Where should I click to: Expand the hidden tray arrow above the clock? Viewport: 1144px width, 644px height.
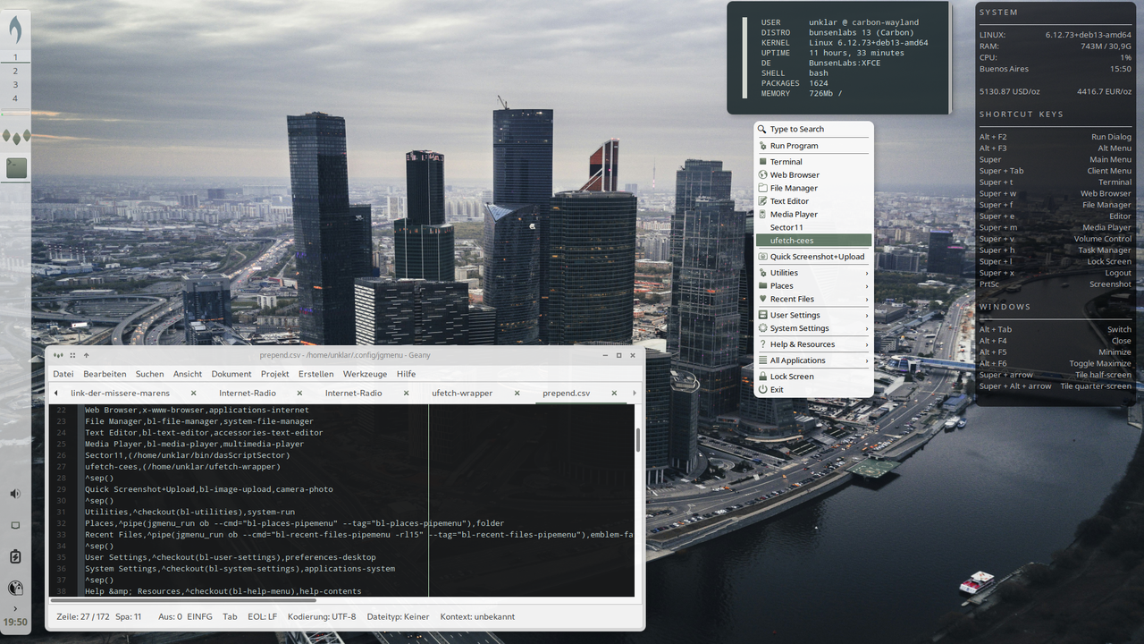pos(15,607)
